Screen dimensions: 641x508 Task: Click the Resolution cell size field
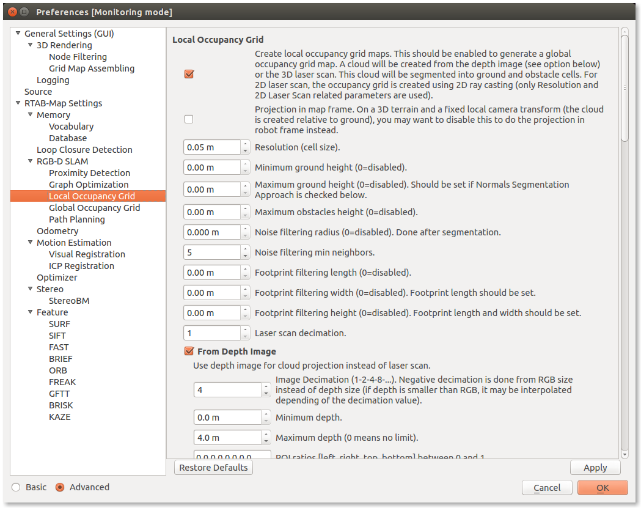[x=212, y=147]
